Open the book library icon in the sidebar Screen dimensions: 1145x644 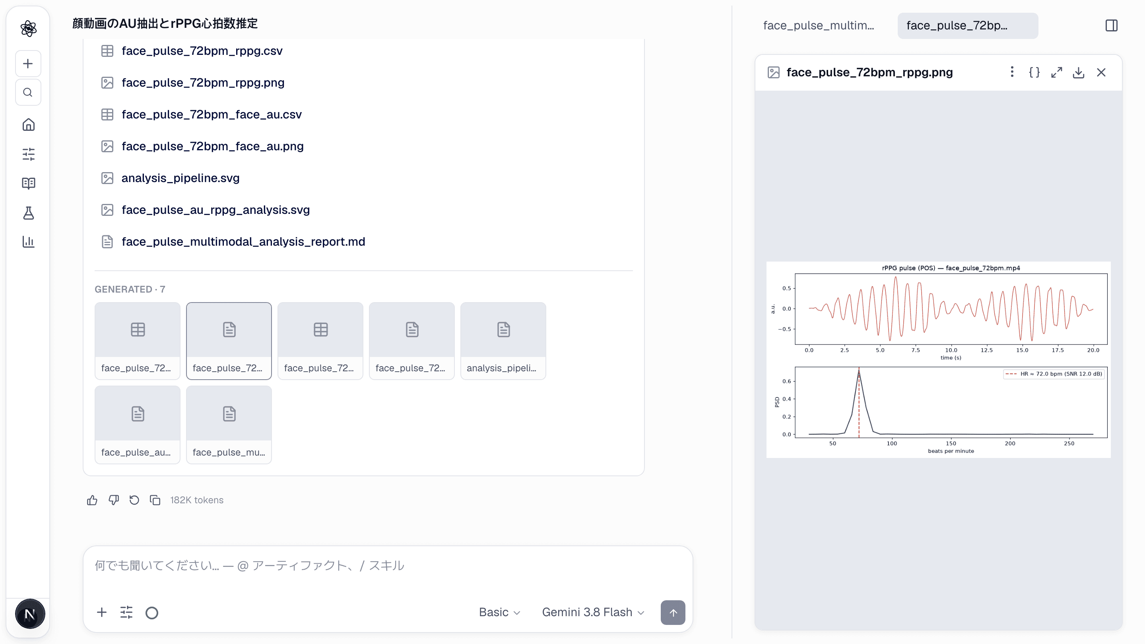pos(29,183)
